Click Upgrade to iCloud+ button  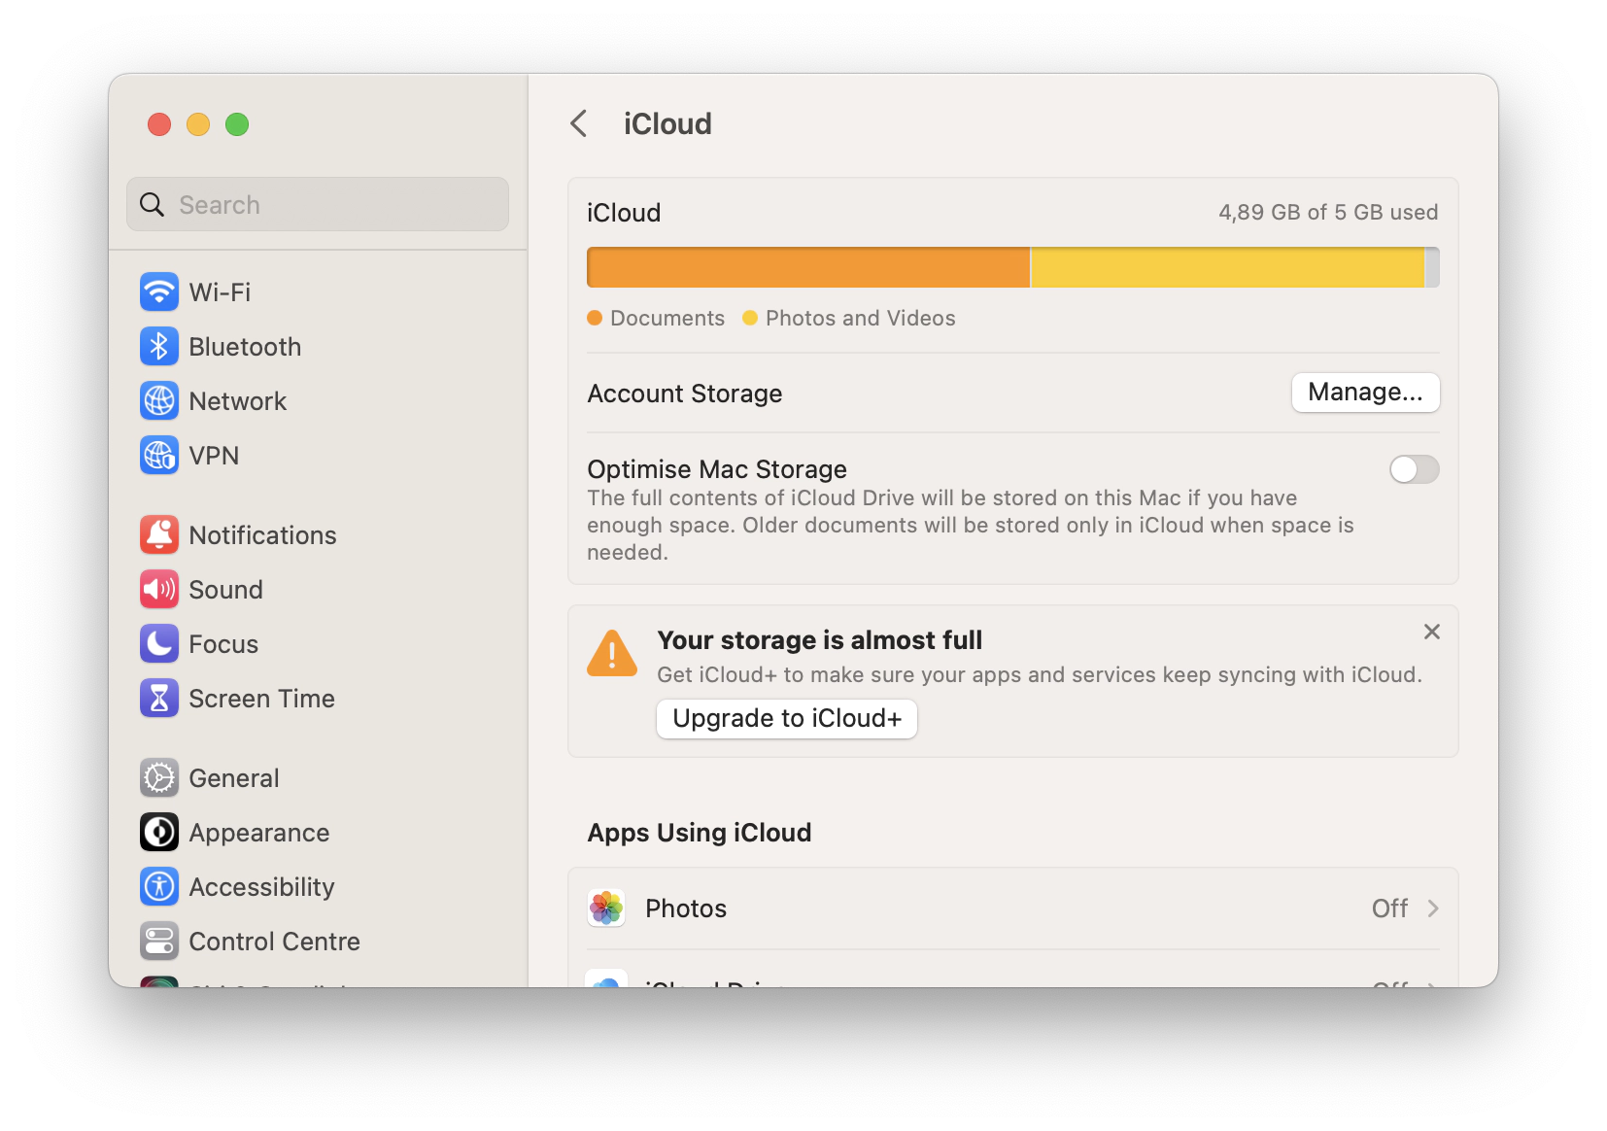tap(787, 718)
